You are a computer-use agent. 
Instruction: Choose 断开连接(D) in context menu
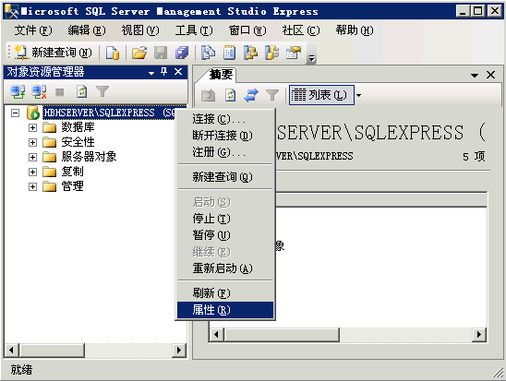coord(225,136)
